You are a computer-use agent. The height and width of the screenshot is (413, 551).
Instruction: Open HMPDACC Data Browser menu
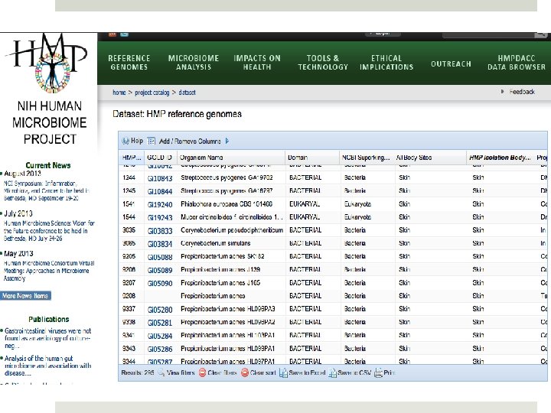517,63
